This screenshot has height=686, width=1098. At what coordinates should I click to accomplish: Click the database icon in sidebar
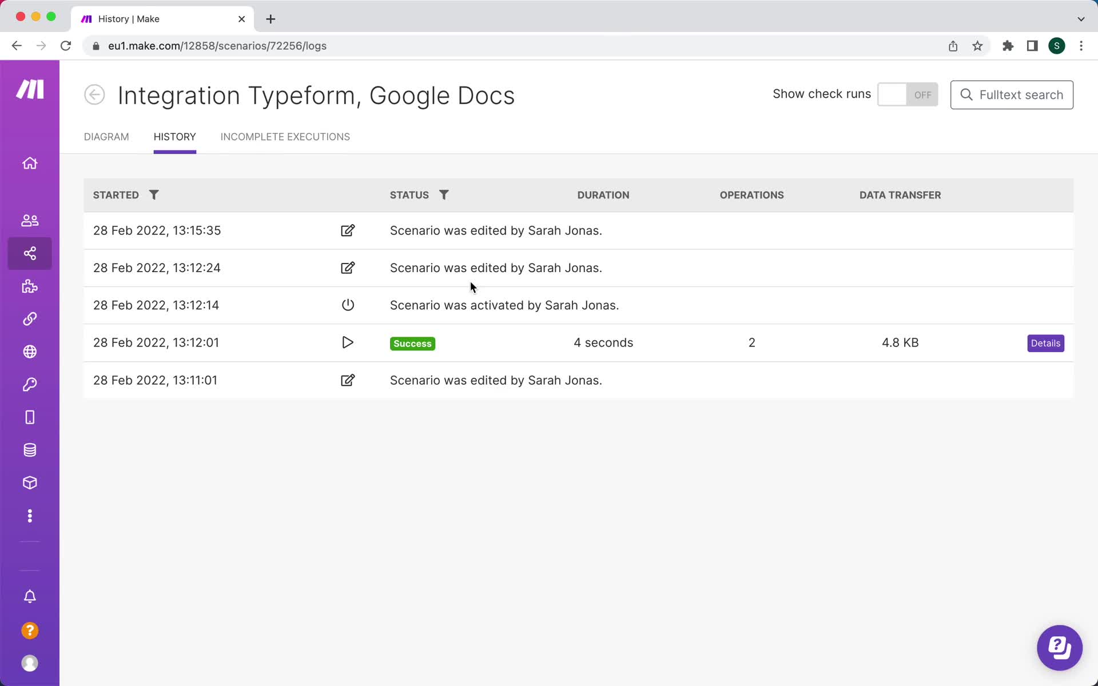click(29, 450)
